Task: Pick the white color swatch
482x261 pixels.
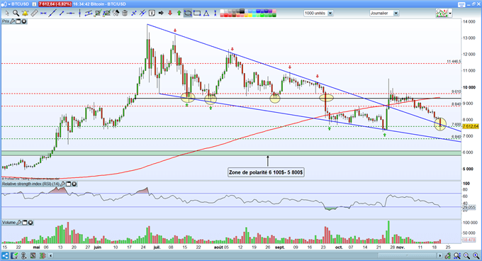Action: [222, 11]
